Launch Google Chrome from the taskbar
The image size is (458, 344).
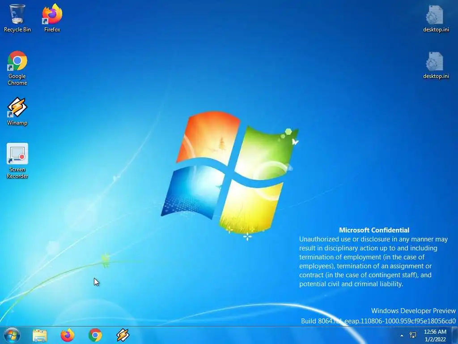tap(95, 335)
